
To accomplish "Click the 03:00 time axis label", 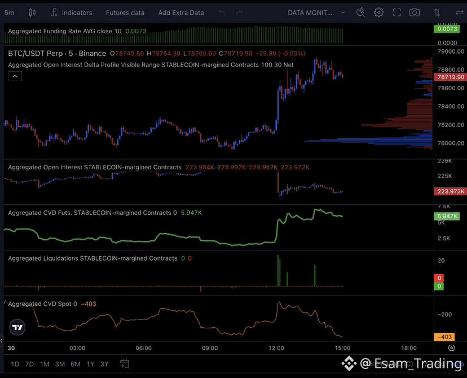I will (x=77, y=348).
